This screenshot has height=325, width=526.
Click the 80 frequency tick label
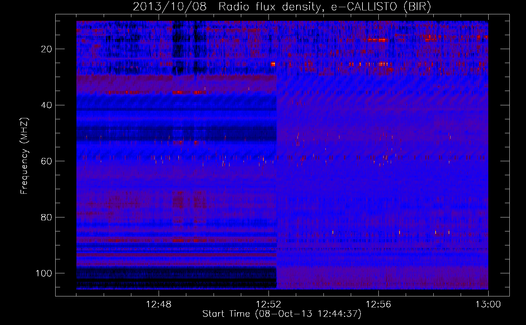47,217
